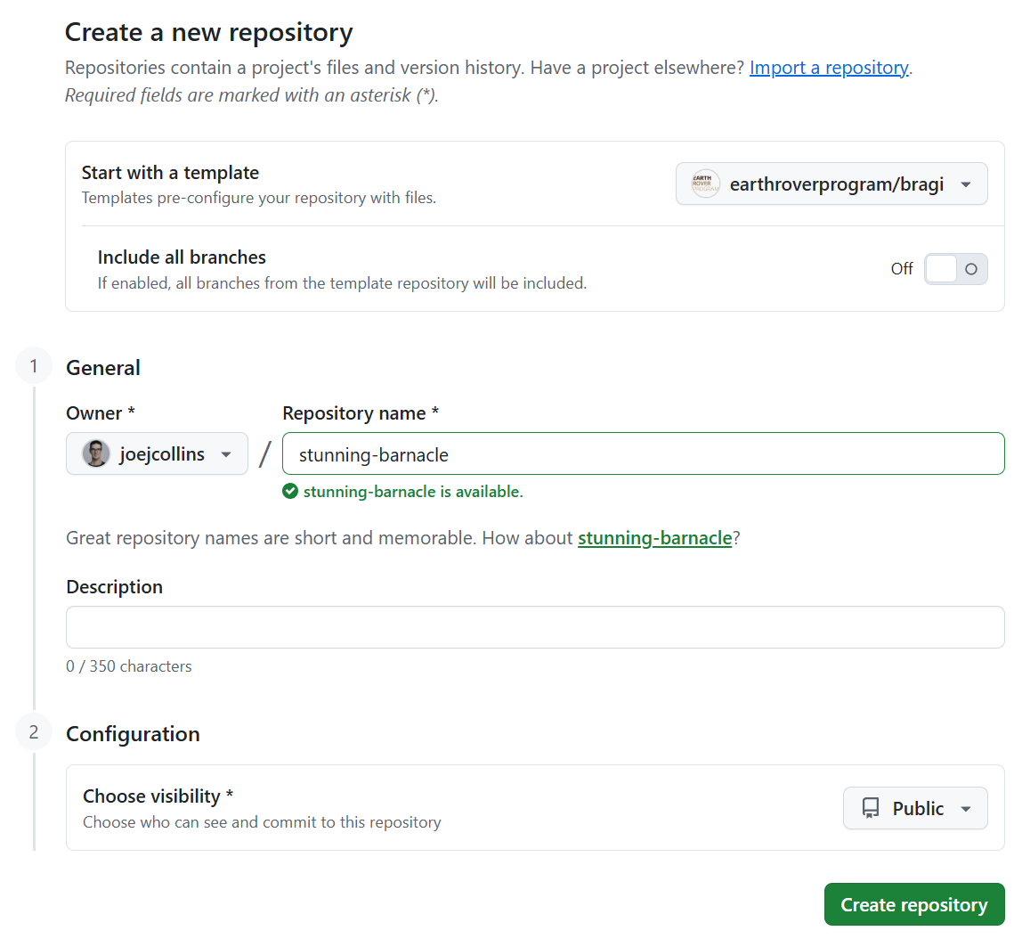Click the joejcollins profile avatar
The height and width of the screenshot is (947, 1022).
tap(96, 454)
